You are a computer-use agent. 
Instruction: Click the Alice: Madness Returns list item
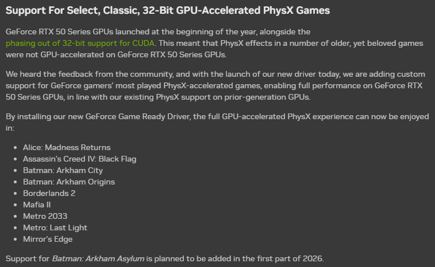(x=67, y=147)
